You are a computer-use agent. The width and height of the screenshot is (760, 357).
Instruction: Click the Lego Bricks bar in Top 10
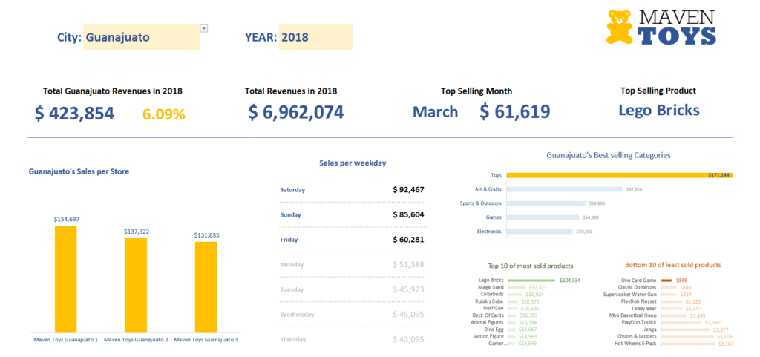[531, 280]
